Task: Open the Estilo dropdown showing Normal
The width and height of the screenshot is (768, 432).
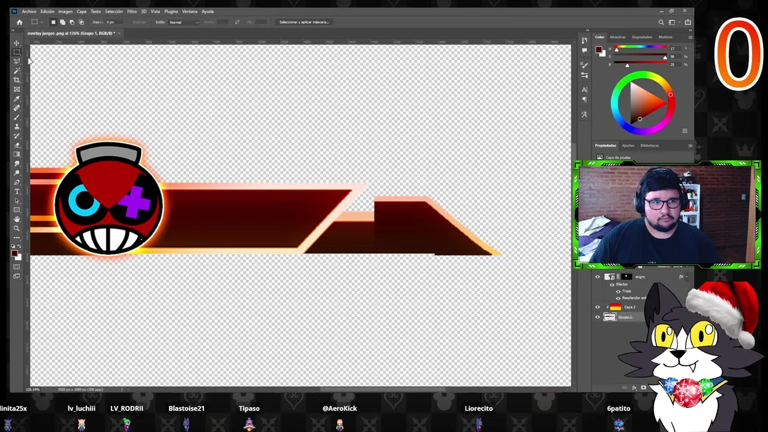Action: [184, 22]
